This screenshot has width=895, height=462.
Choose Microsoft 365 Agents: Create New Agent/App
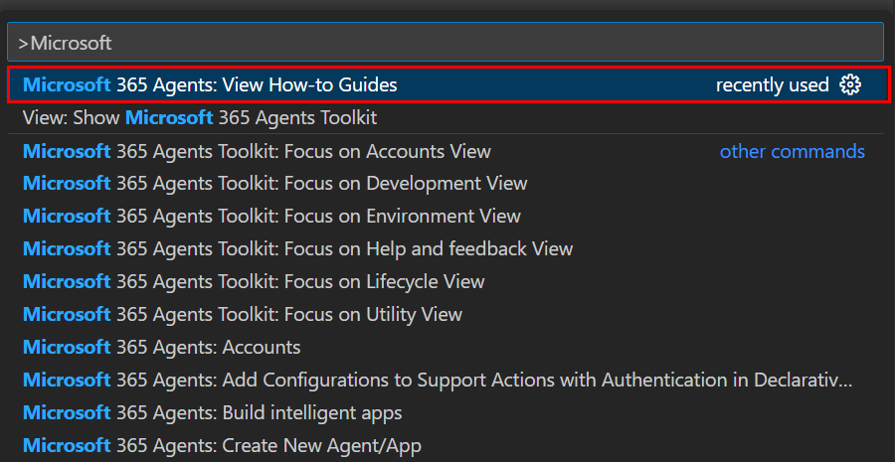tap(222, 446)
